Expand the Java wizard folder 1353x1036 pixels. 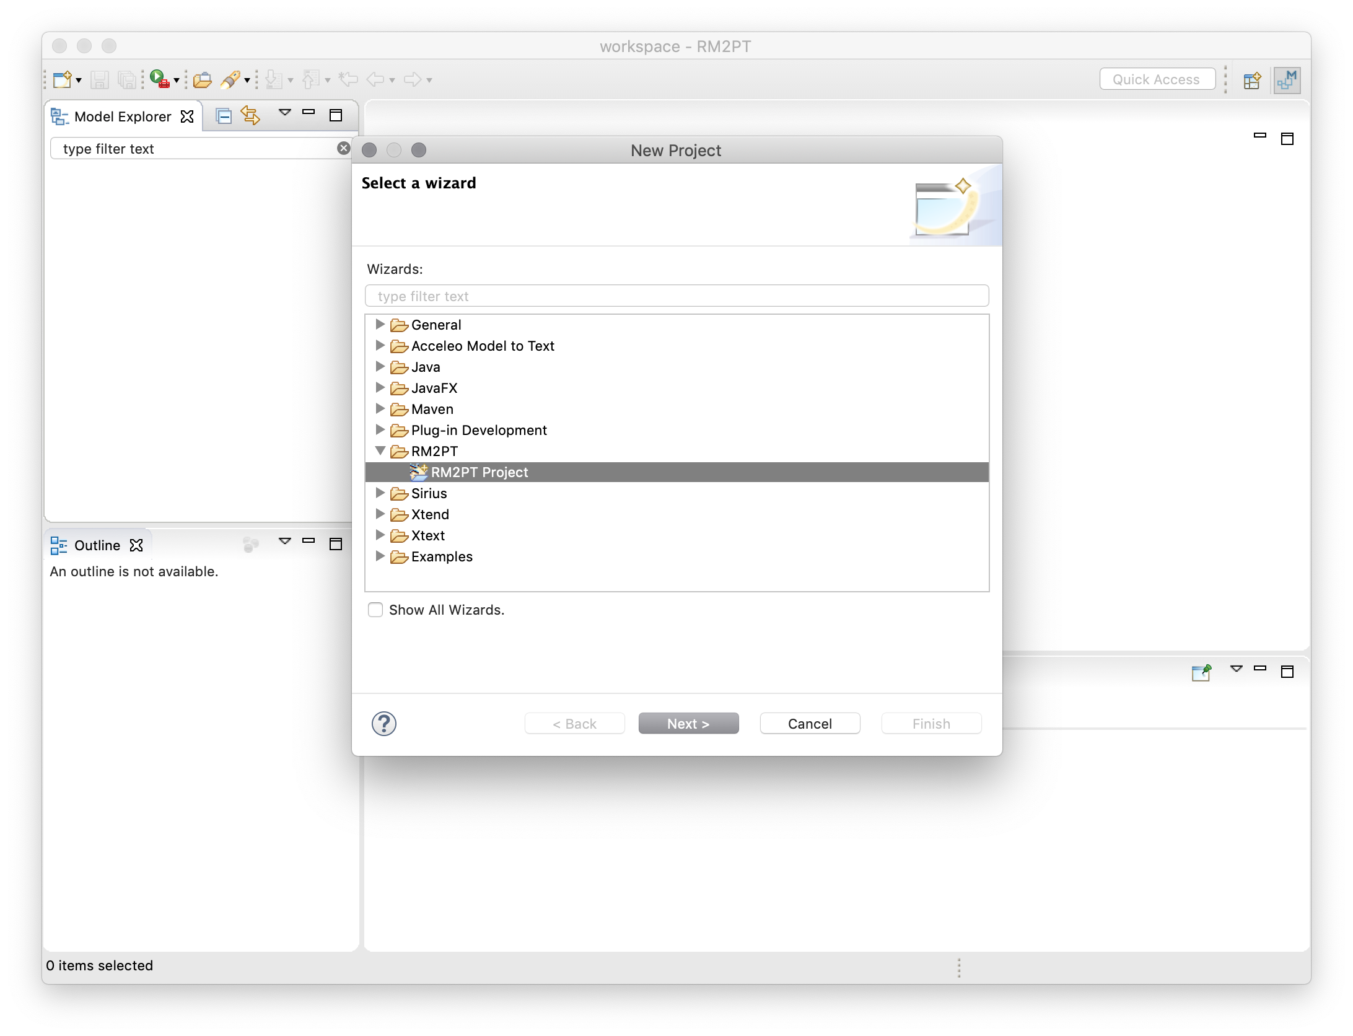click(380, 366)
